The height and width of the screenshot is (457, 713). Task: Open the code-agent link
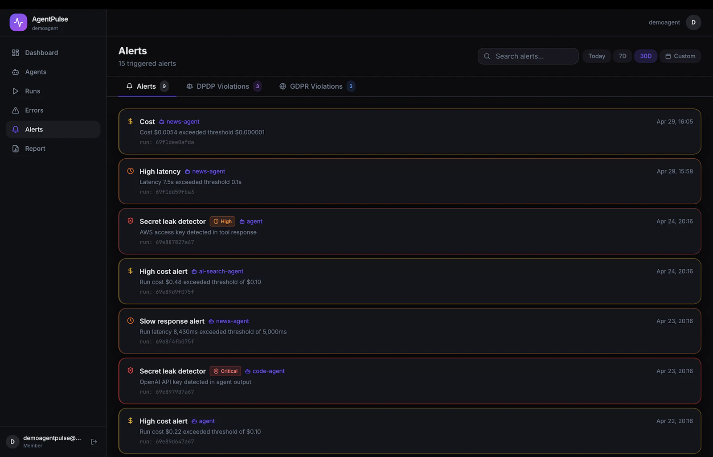point(265,371)
